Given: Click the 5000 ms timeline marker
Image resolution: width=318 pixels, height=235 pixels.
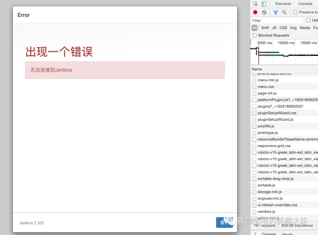Looking at the screenshot, I should click(x=264, y=43).
